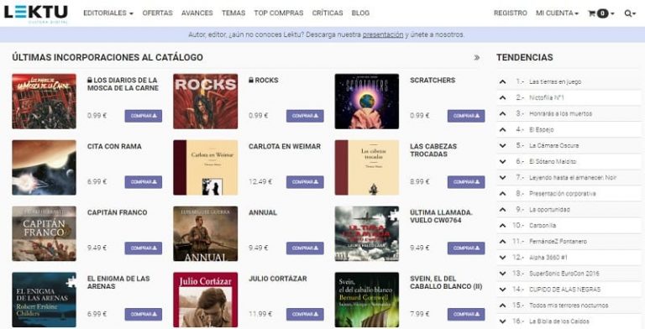This screenshot has width=645, height=329.
Task: Open the Críticas menu item
Action: (x=328, y=13)
